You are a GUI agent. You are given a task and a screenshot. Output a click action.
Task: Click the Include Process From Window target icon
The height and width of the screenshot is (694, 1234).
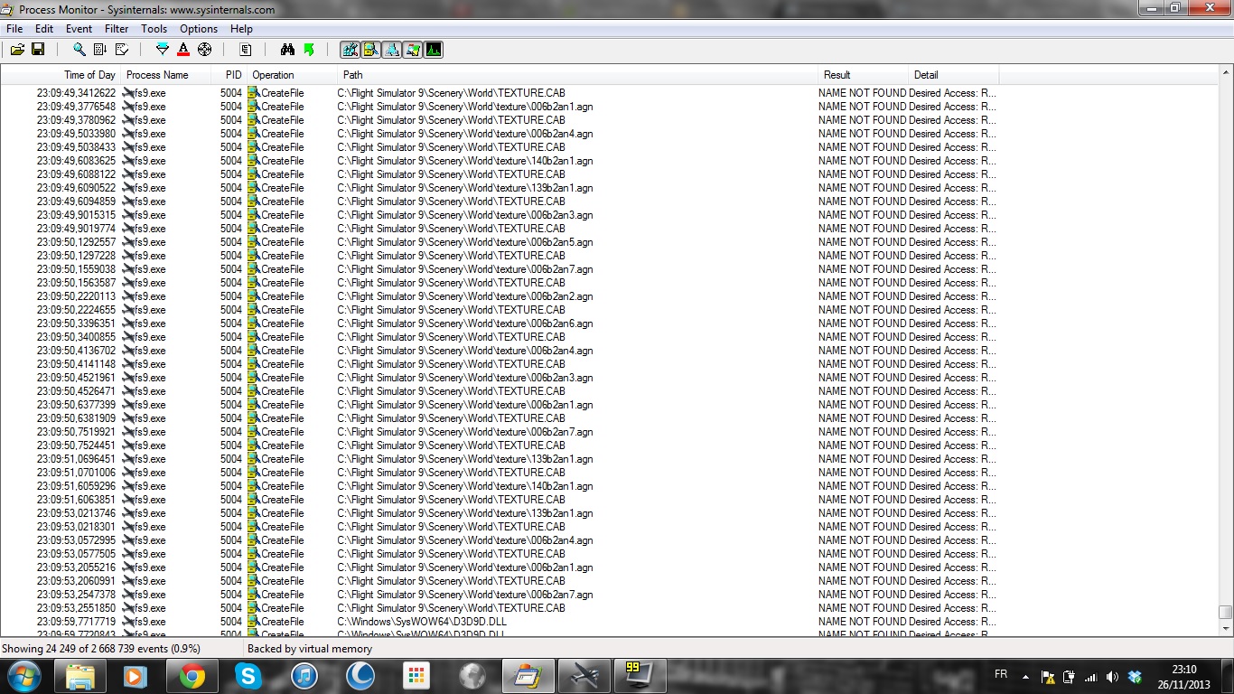point(205,50)
